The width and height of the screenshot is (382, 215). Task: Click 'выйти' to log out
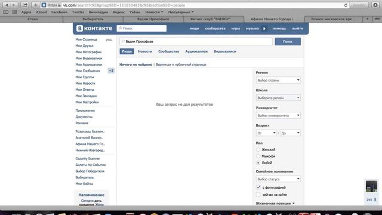click(297, 29)
